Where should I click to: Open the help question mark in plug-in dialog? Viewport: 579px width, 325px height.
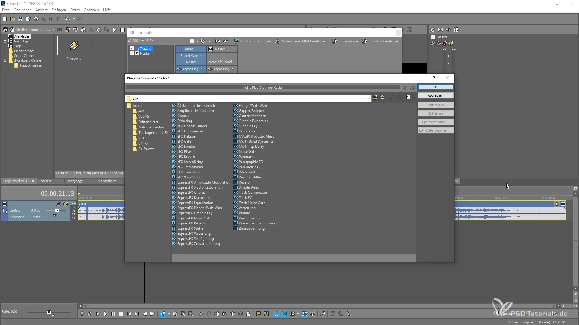pyautogui.click(x=434, y=78)
